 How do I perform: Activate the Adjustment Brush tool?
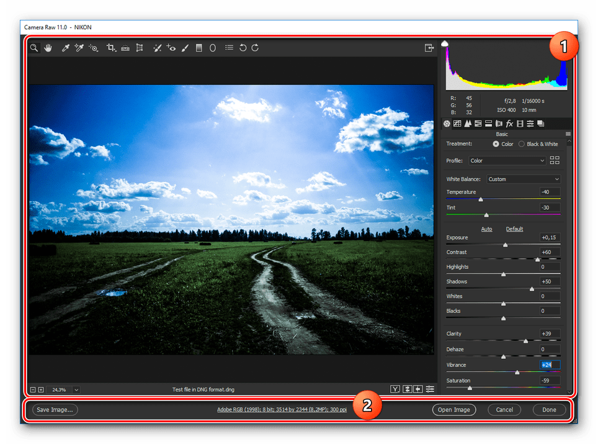point(185,48)
